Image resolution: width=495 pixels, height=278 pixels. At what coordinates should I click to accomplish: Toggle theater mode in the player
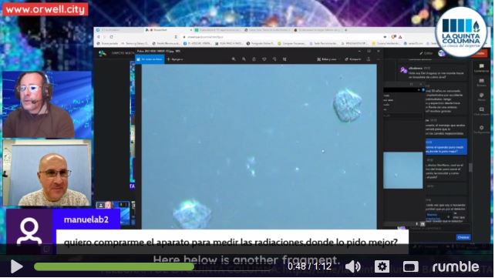pyautogui.click(x=410, y=266)
